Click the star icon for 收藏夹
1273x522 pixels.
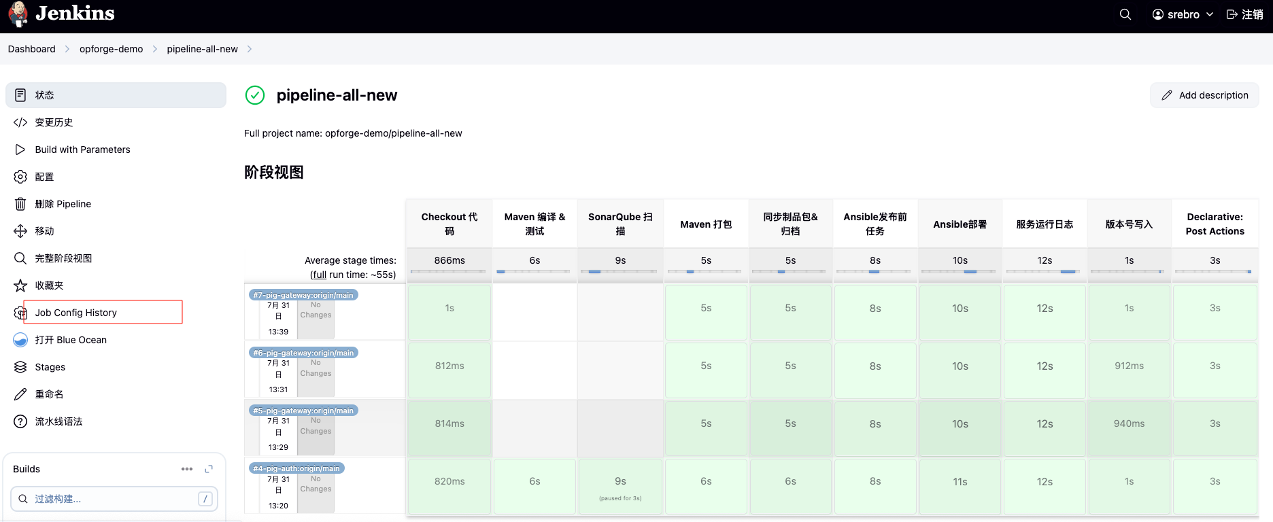click(20, 285)
